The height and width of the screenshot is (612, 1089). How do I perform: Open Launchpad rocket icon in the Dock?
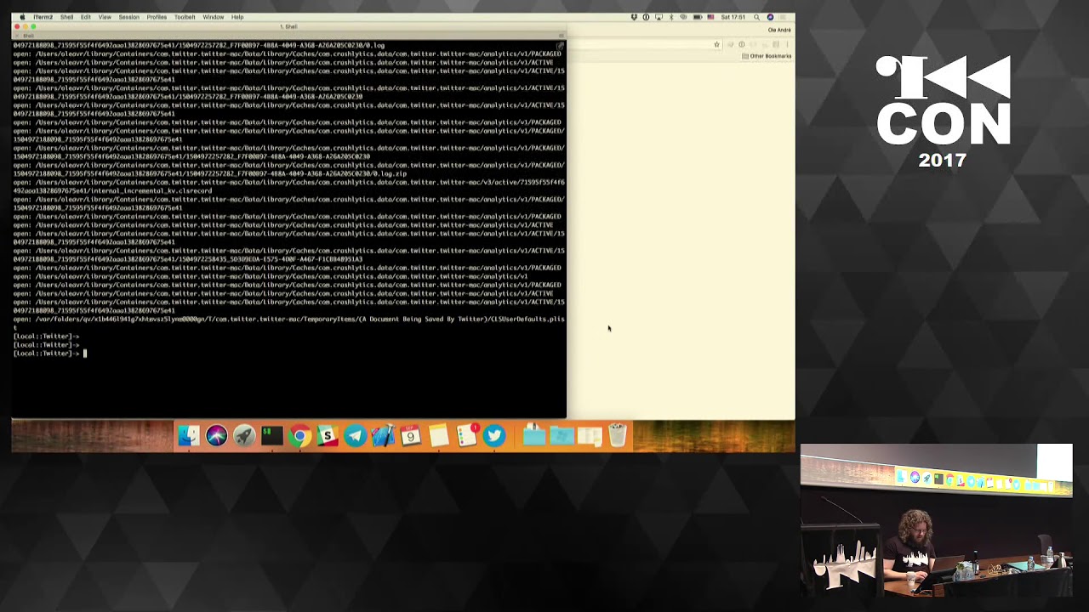point(244,436)
